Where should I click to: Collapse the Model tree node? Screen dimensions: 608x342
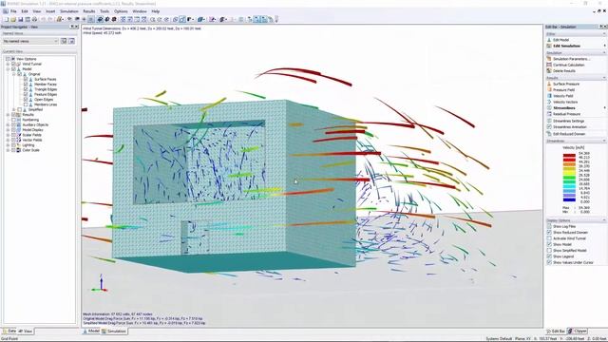[8, 69]
